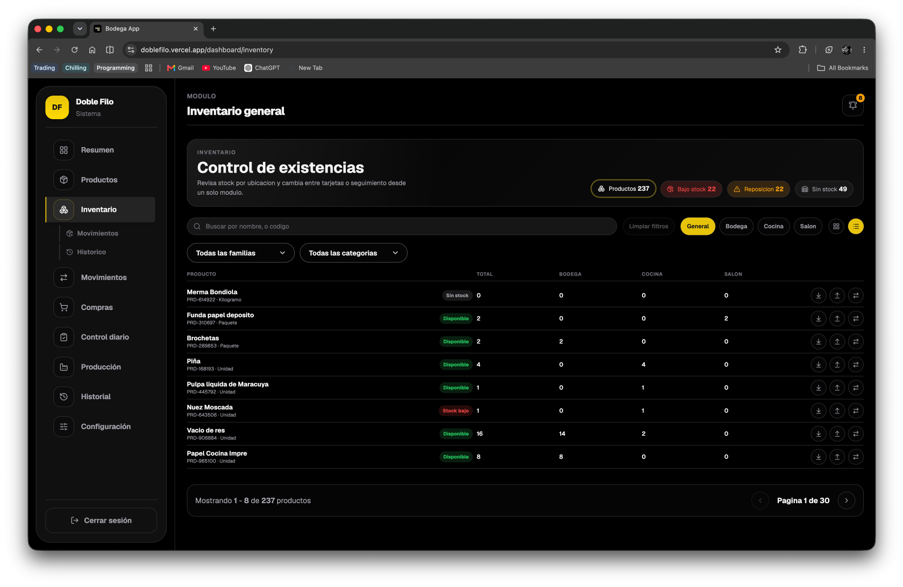Click download icon for Brochetas row
This screenshot has height=587, width=903.
(x=819, y=342)
